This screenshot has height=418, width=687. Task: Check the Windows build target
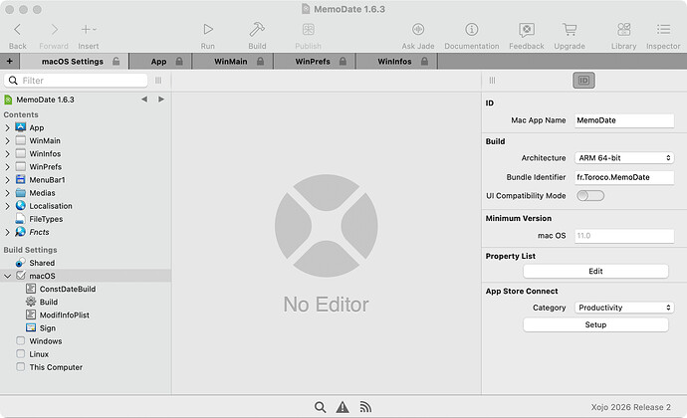coord(21,341)
